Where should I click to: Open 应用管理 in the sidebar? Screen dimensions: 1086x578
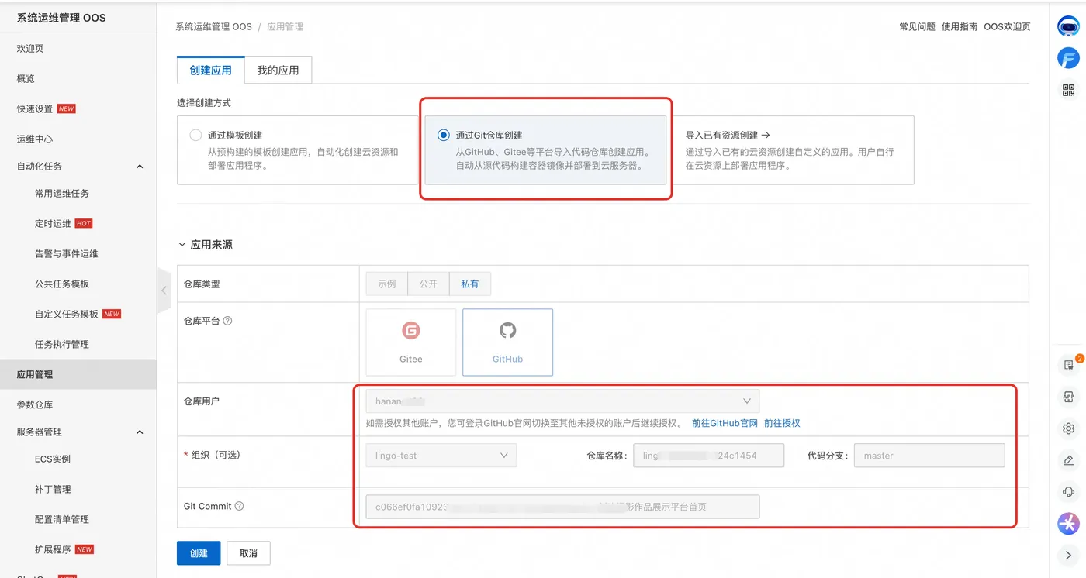point(78,375)
